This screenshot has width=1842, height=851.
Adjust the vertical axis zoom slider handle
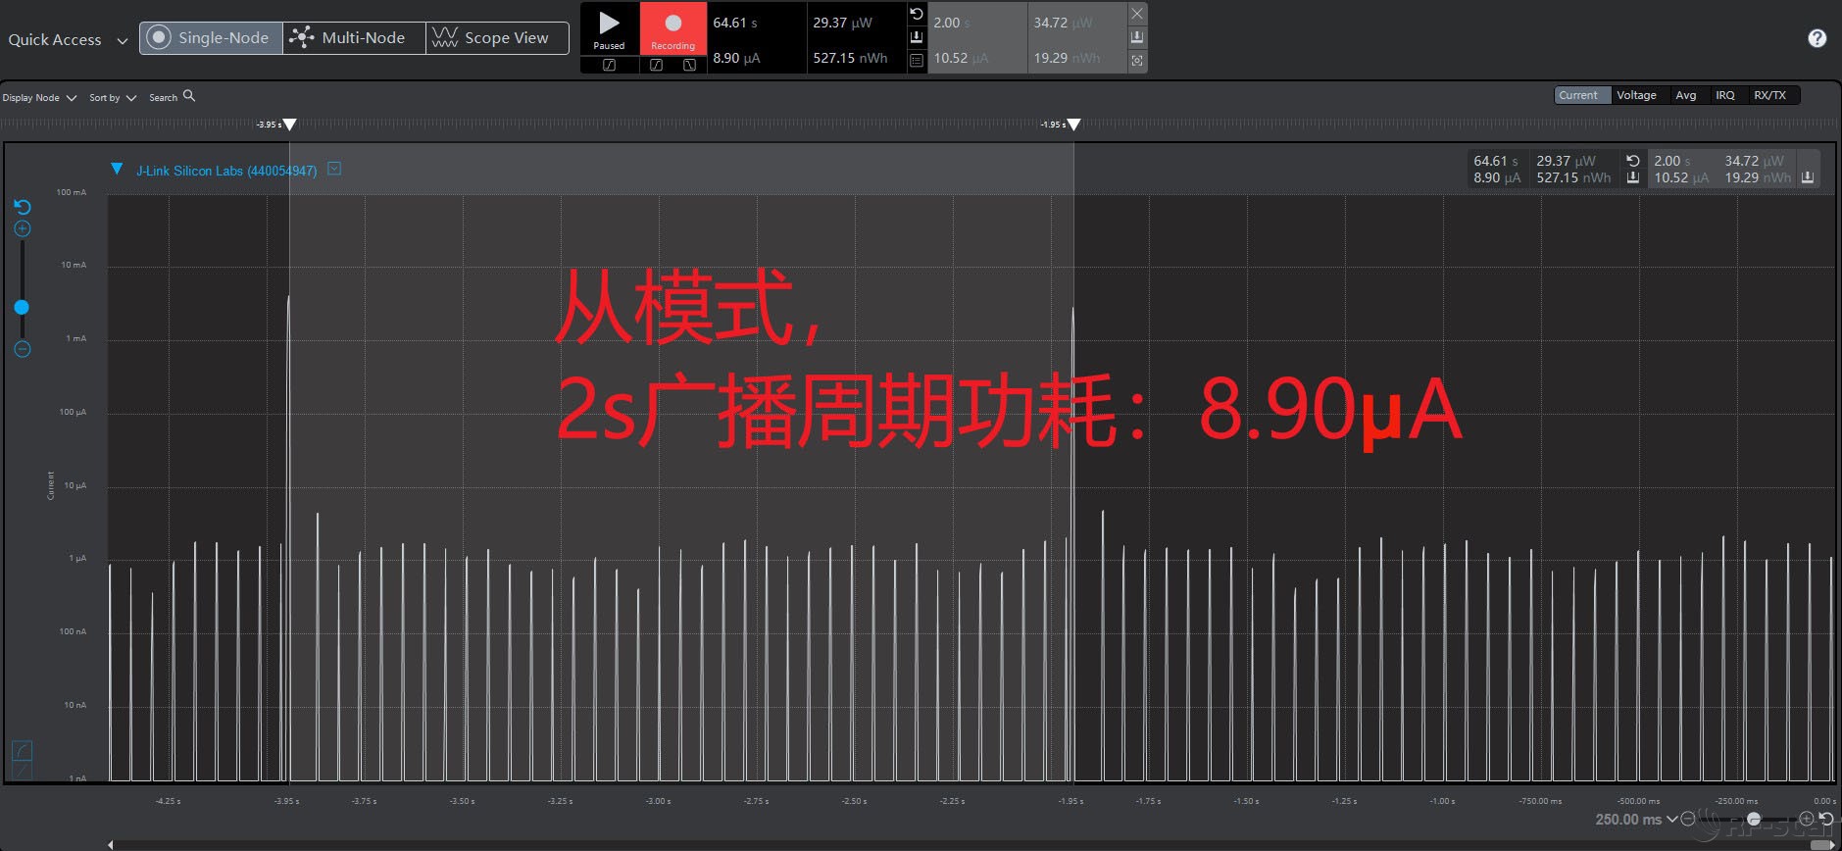[x=22, y=307]
